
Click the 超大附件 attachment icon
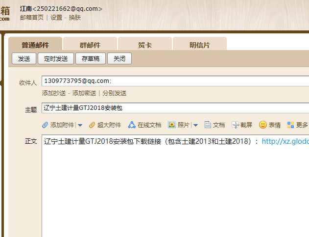coord(92,125)
